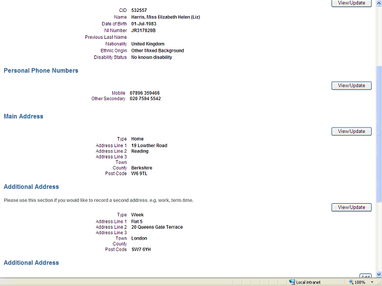Open the 100% zoom level dropdown arrow
The width and height of the screenshot is (382, 286).
[371, 282]
